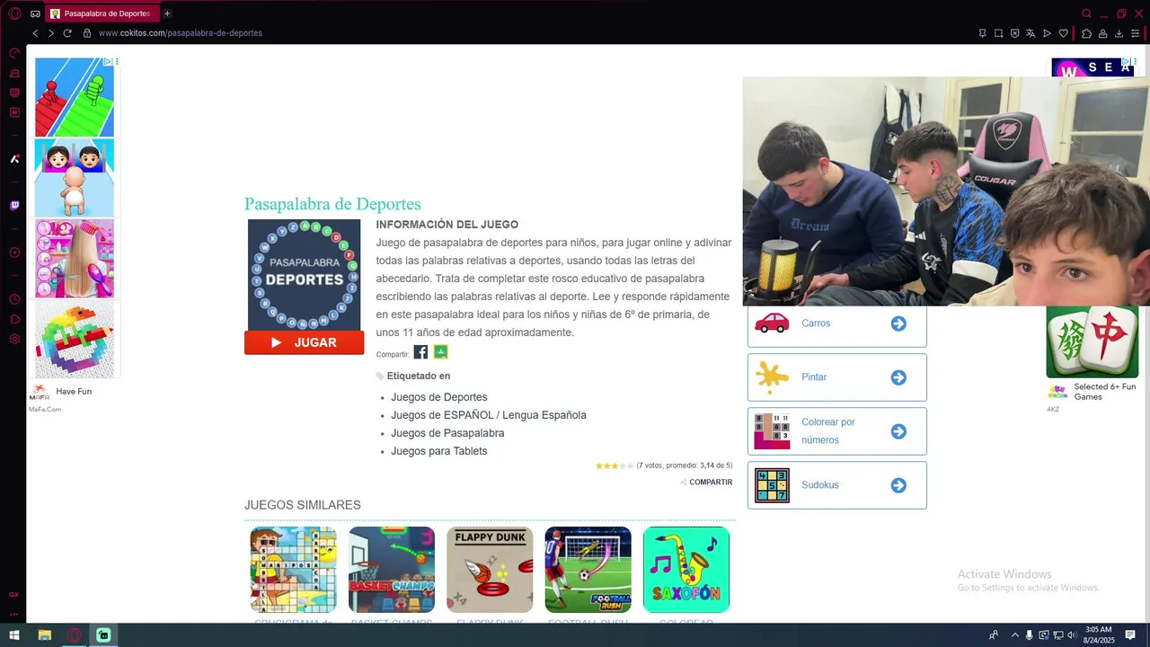Open Easy Setup sliders icon
This screenshot has height=647, width=1150.
(x=1136, y=33)
